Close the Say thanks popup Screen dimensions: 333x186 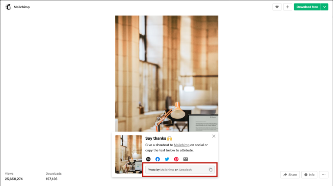214,136
